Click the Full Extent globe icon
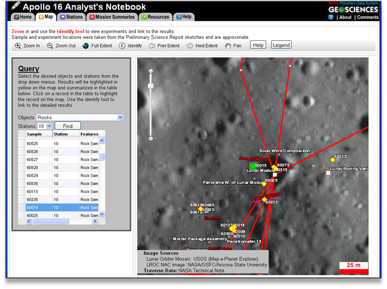This screenshot has width=387, height=289. coord(85,46)
